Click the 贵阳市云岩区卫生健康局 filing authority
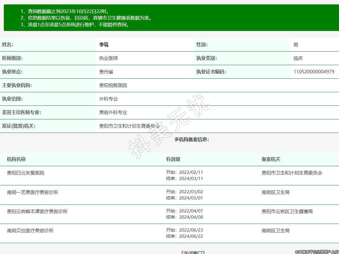 [x=287, y=212]
